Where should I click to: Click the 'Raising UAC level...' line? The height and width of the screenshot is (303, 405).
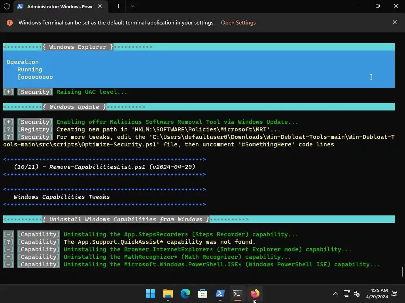(x=92, y=92)
